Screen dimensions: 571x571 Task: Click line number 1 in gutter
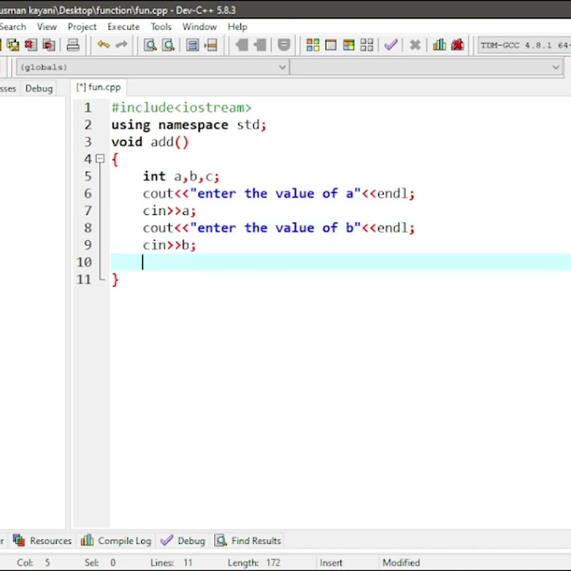[x=88, y=107]
